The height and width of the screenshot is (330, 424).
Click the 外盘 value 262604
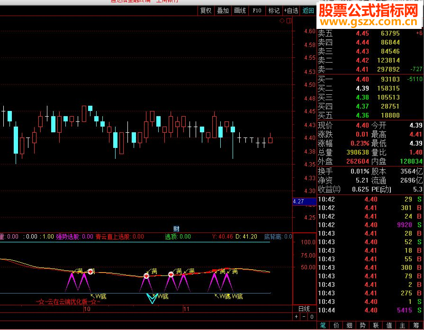pyautogui.click(x=358, y=161)
